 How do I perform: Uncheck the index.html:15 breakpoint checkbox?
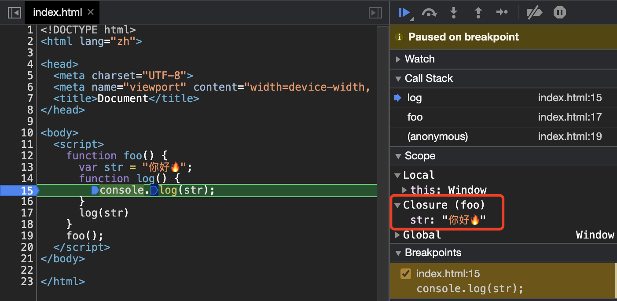(x=405, y=274)
